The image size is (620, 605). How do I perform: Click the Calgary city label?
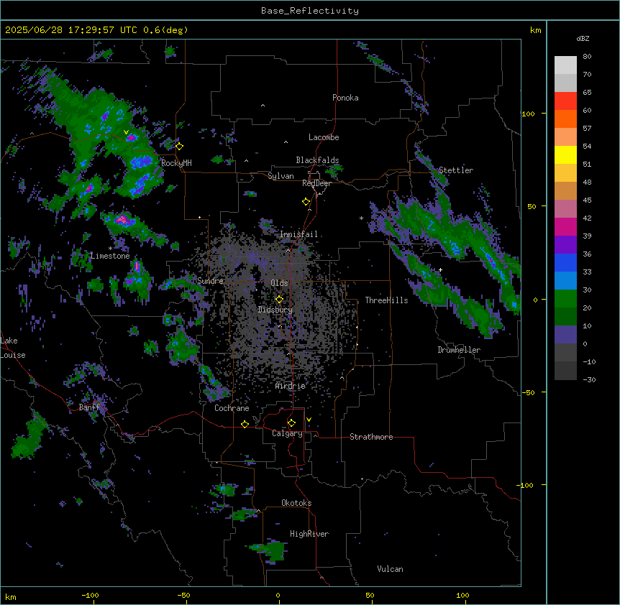(x=287, y=433)
